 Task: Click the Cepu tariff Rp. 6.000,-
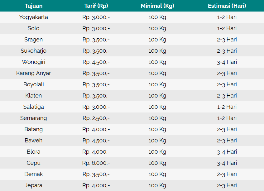tap(96, 163)
